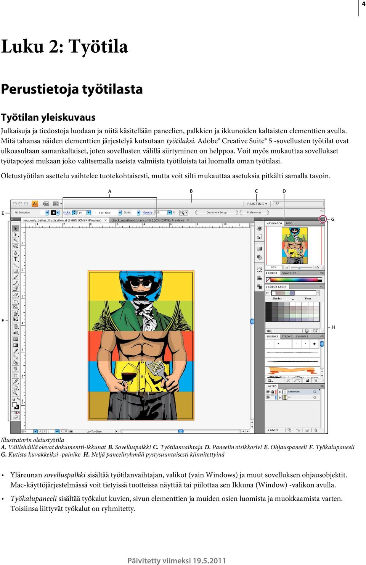Image resolution: width=366 pixels, height=565 pixels.
Task: Expand the art layer triangle
Action: [280, 397]
